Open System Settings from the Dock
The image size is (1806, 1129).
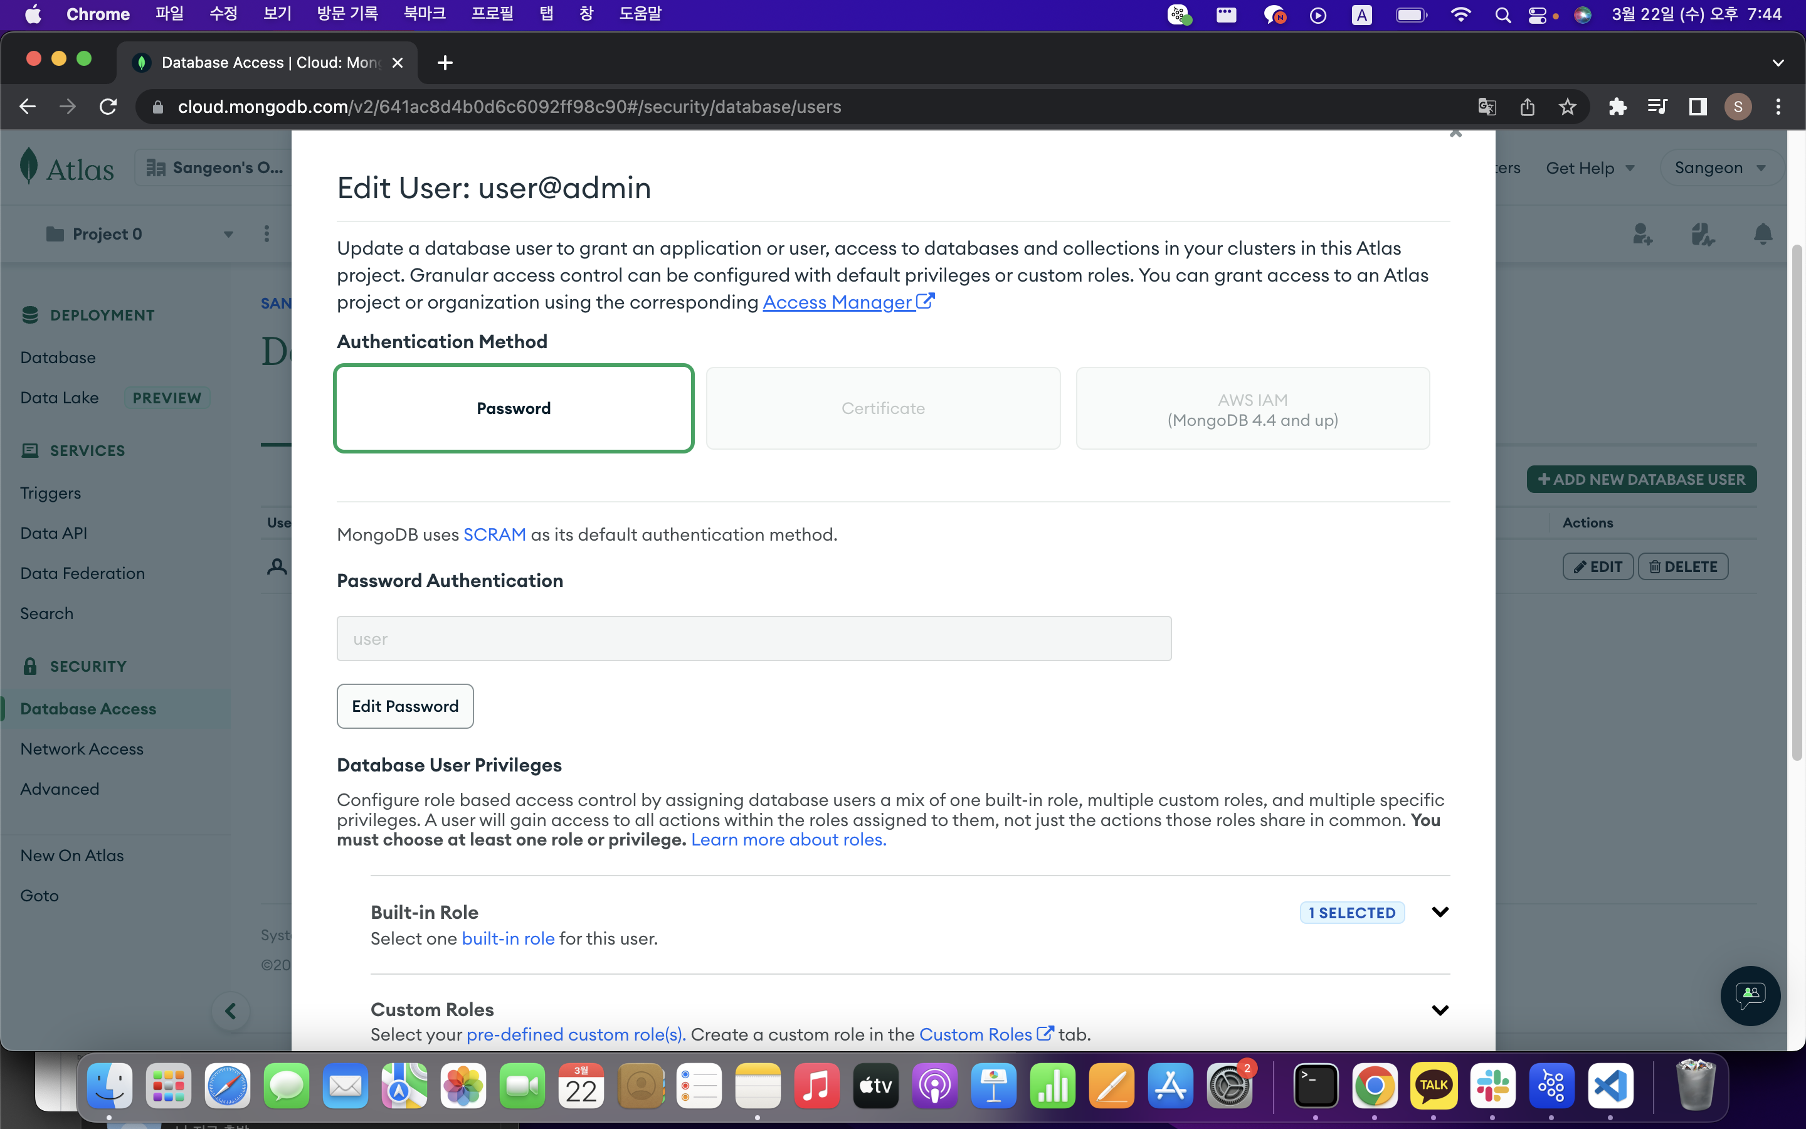(x=1229, y=1085)
